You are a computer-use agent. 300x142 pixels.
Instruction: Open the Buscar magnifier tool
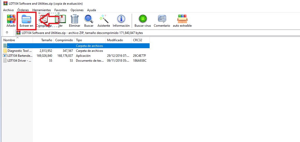pyautogui.click(x=89, y=19)
